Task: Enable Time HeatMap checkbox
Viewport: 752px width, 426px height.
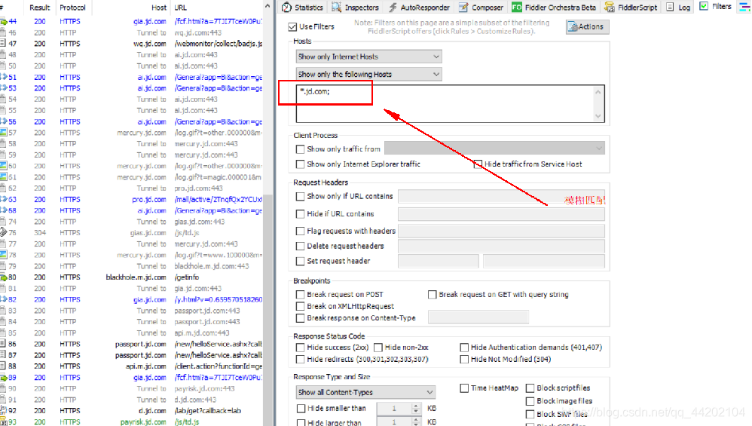Action: 464,388
